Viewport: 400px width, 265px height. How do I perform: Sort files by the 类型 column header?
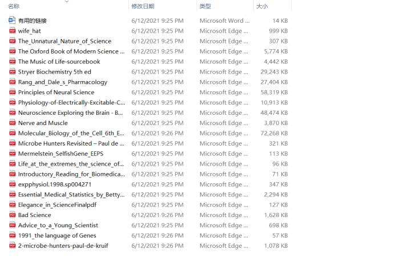(x=205, y=6)
